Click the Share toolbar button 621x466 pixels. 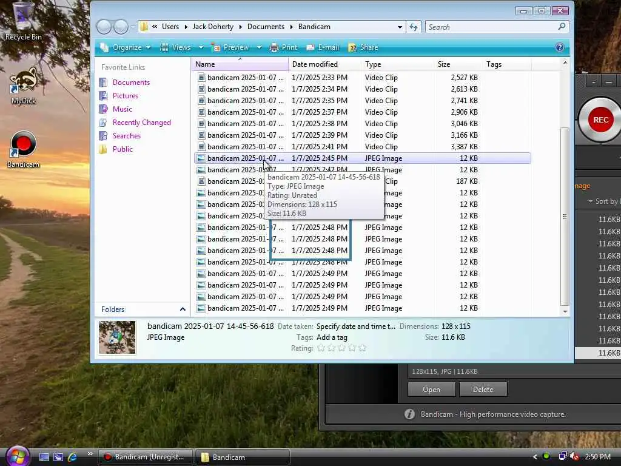click(363, 47)
